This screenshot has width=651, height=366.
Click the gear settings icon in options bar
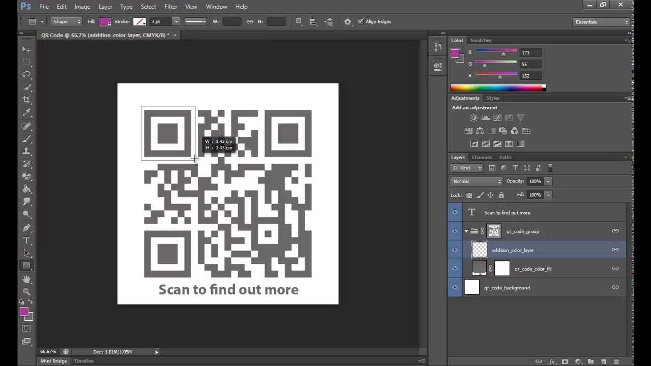tap(347, 22)
